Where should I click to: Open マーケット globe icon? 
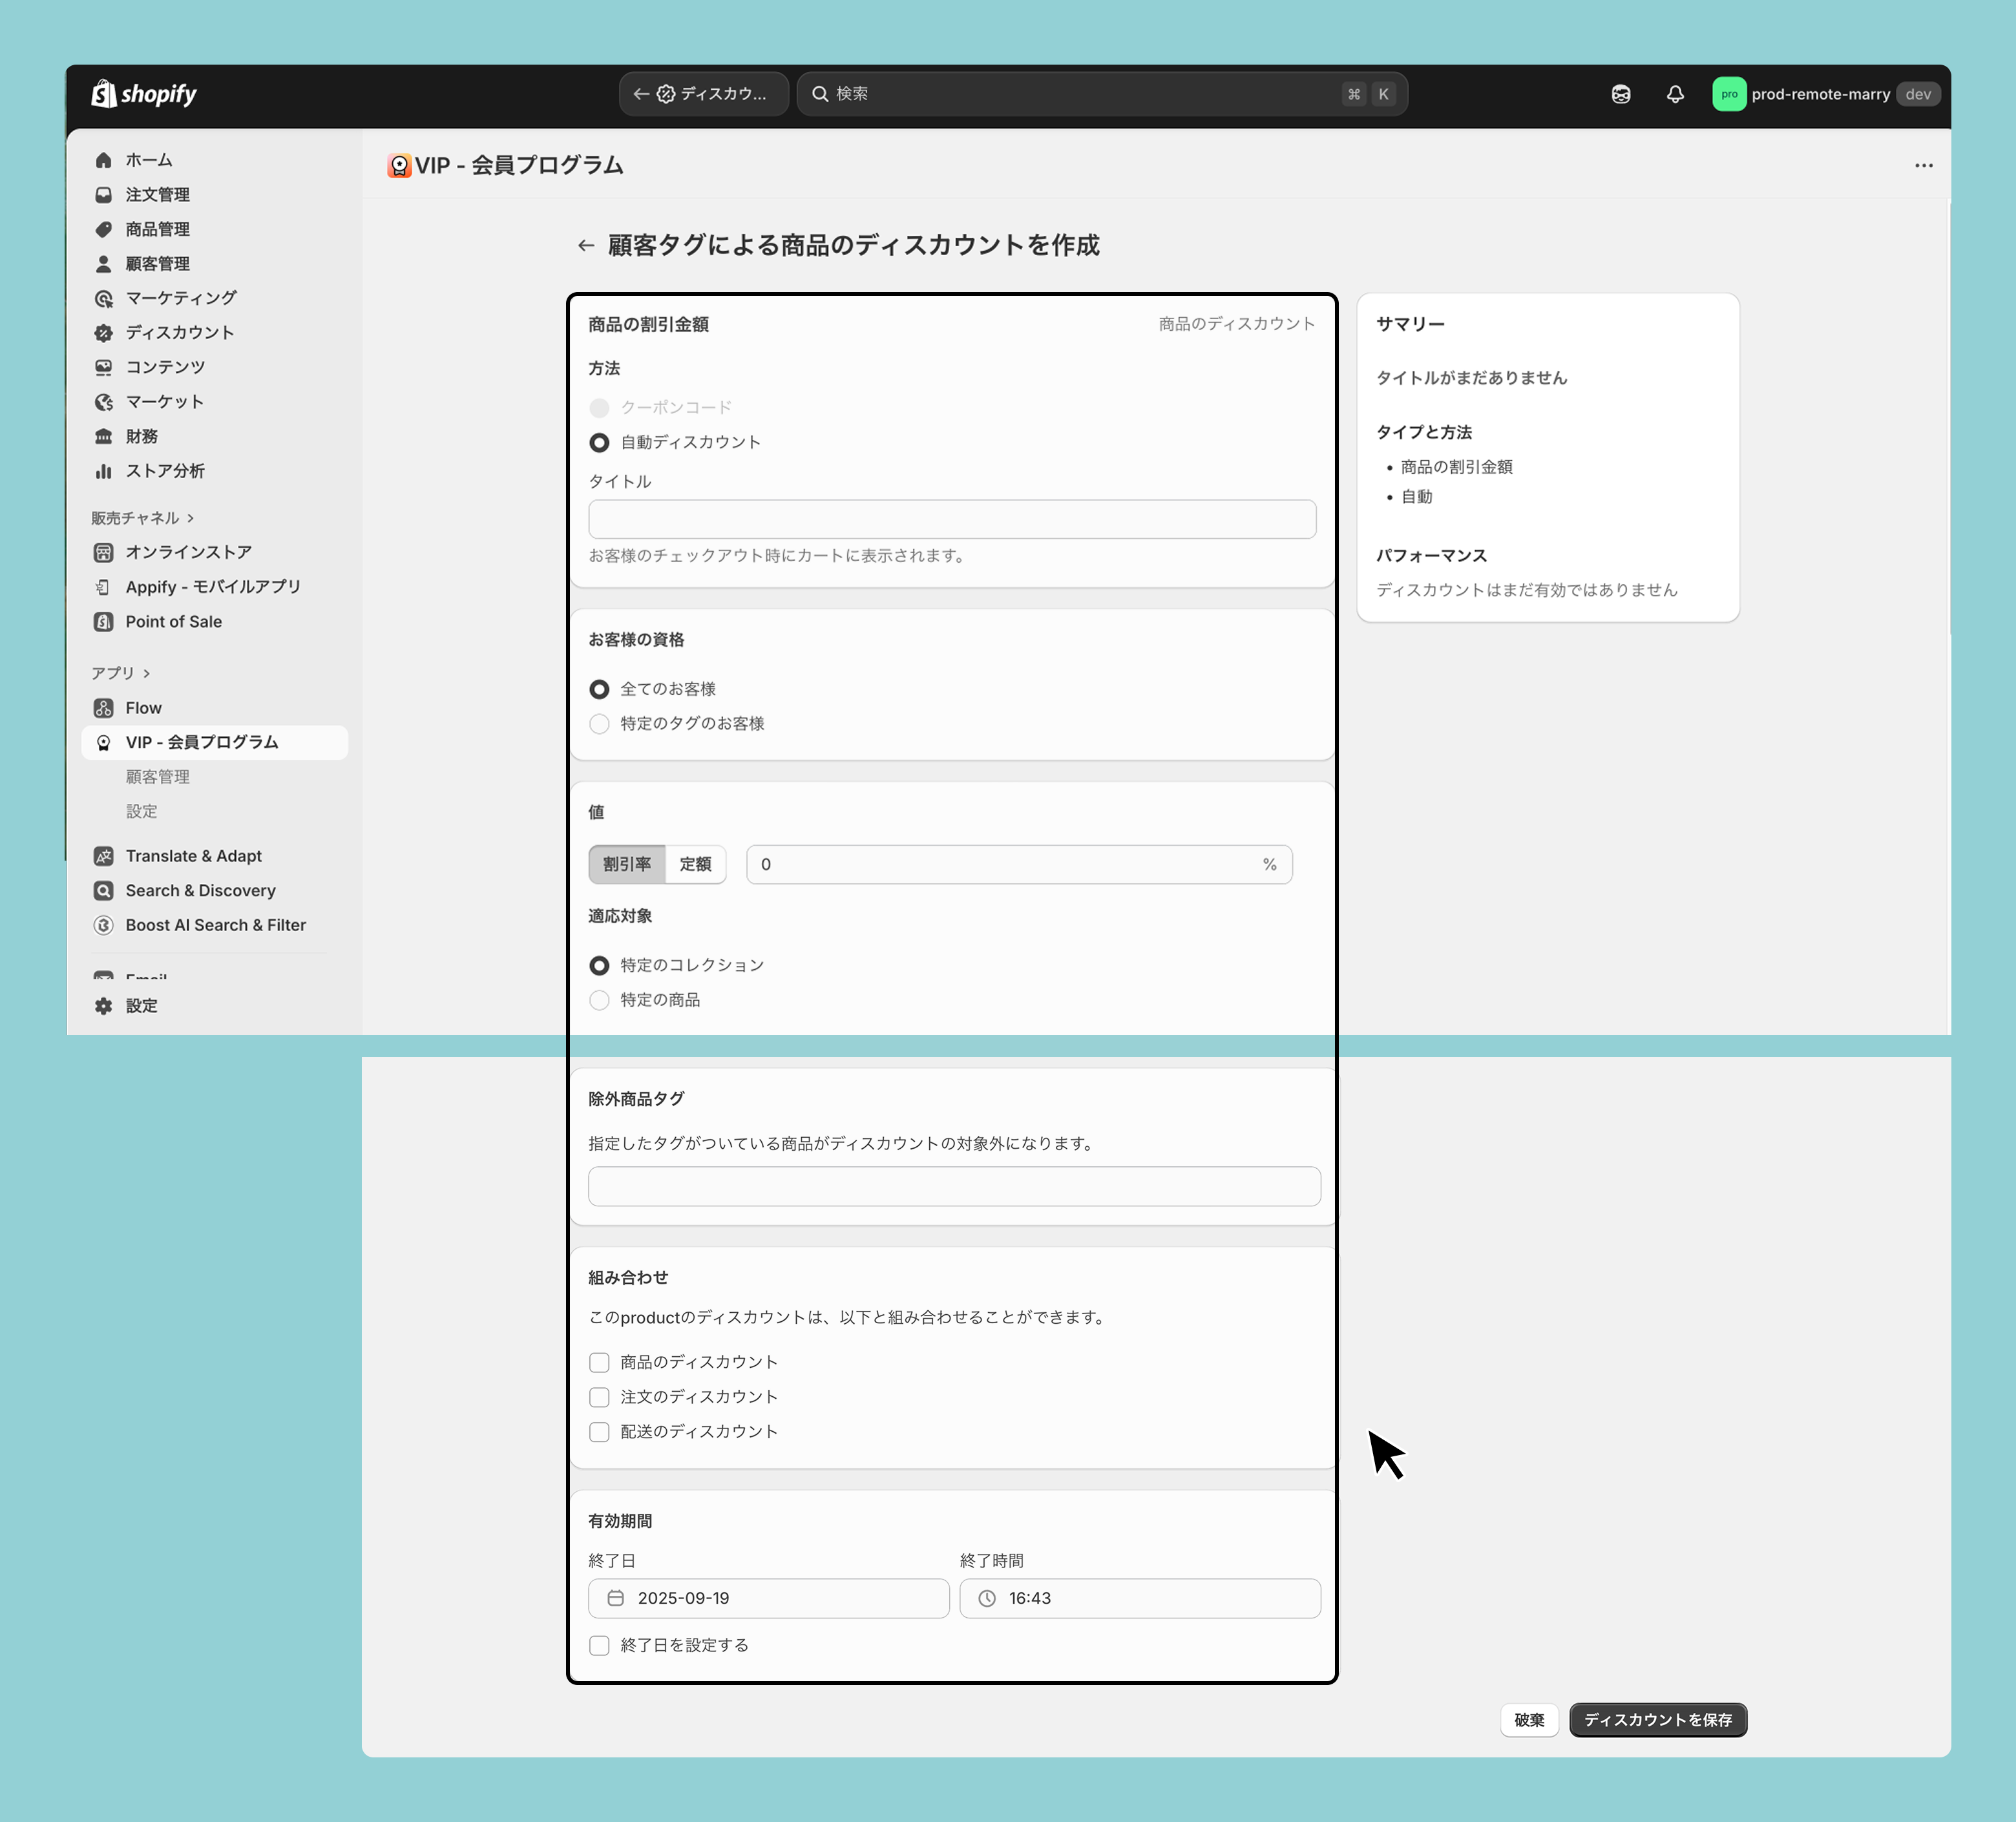(103, 402)
